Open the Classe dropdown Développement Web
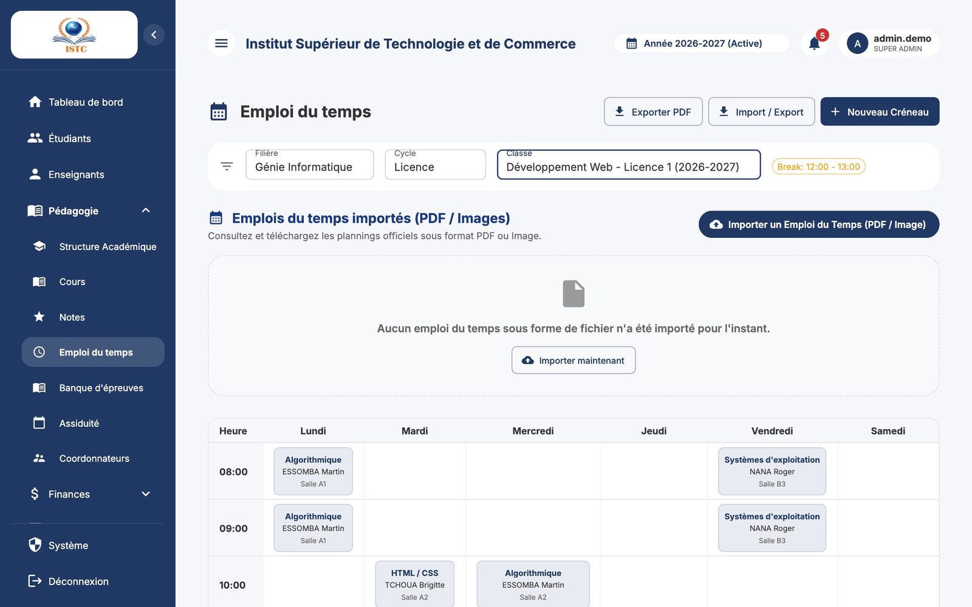 [629, 164]
